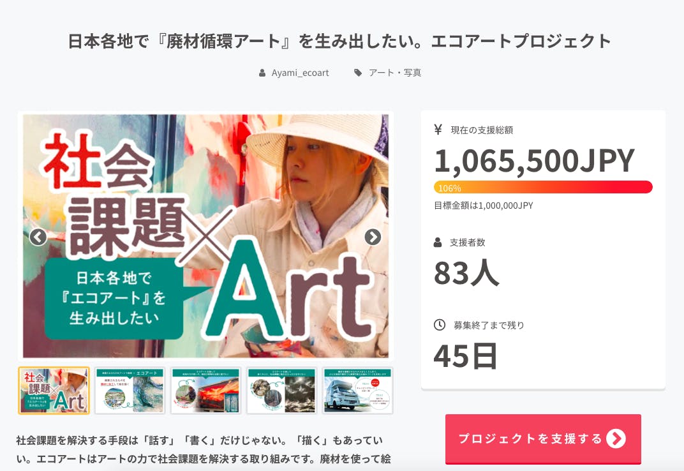
Task: Open the Ayami_ecoart creator profile
Action: pos(300,73)
